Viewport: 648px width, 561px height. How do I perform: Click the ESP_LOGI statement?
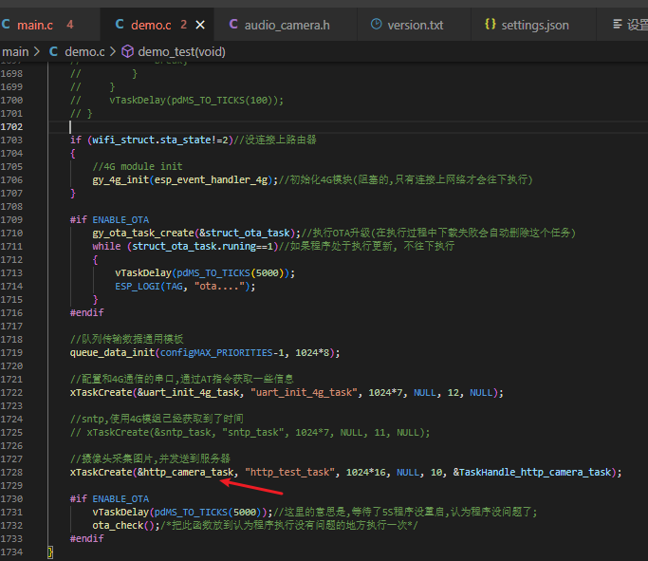tap(185, 286)
